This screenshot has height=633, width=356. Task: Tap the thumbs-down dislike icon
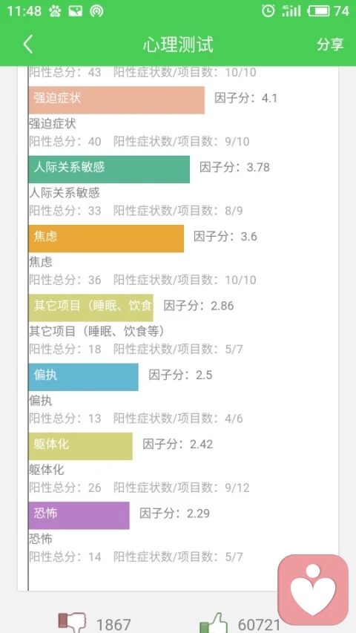coord(73,623)
